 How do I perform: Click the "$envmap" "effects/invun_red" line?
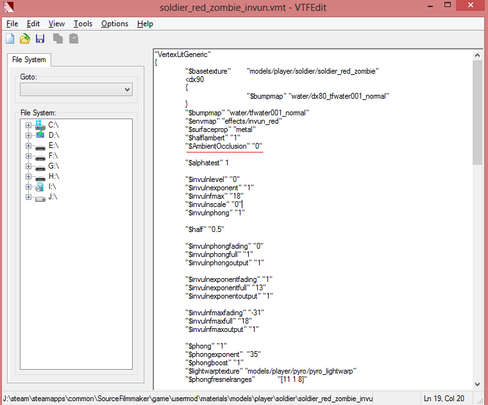coord(233,121)
